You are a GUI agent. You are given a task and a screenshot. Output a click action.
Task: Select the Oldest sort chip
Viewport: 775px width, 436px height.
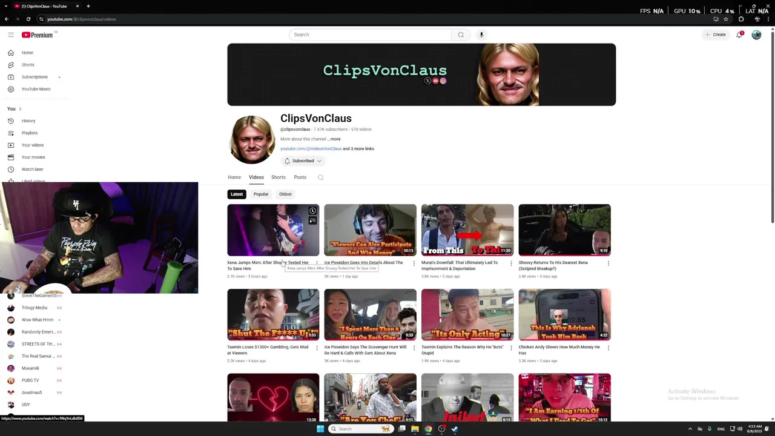pyautogui.click(x=285, y=194)
